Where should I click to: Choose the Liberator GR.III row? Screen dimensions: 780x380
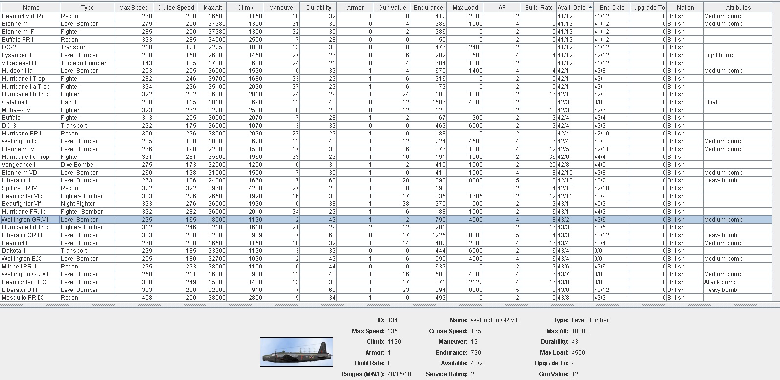point(387,235)
